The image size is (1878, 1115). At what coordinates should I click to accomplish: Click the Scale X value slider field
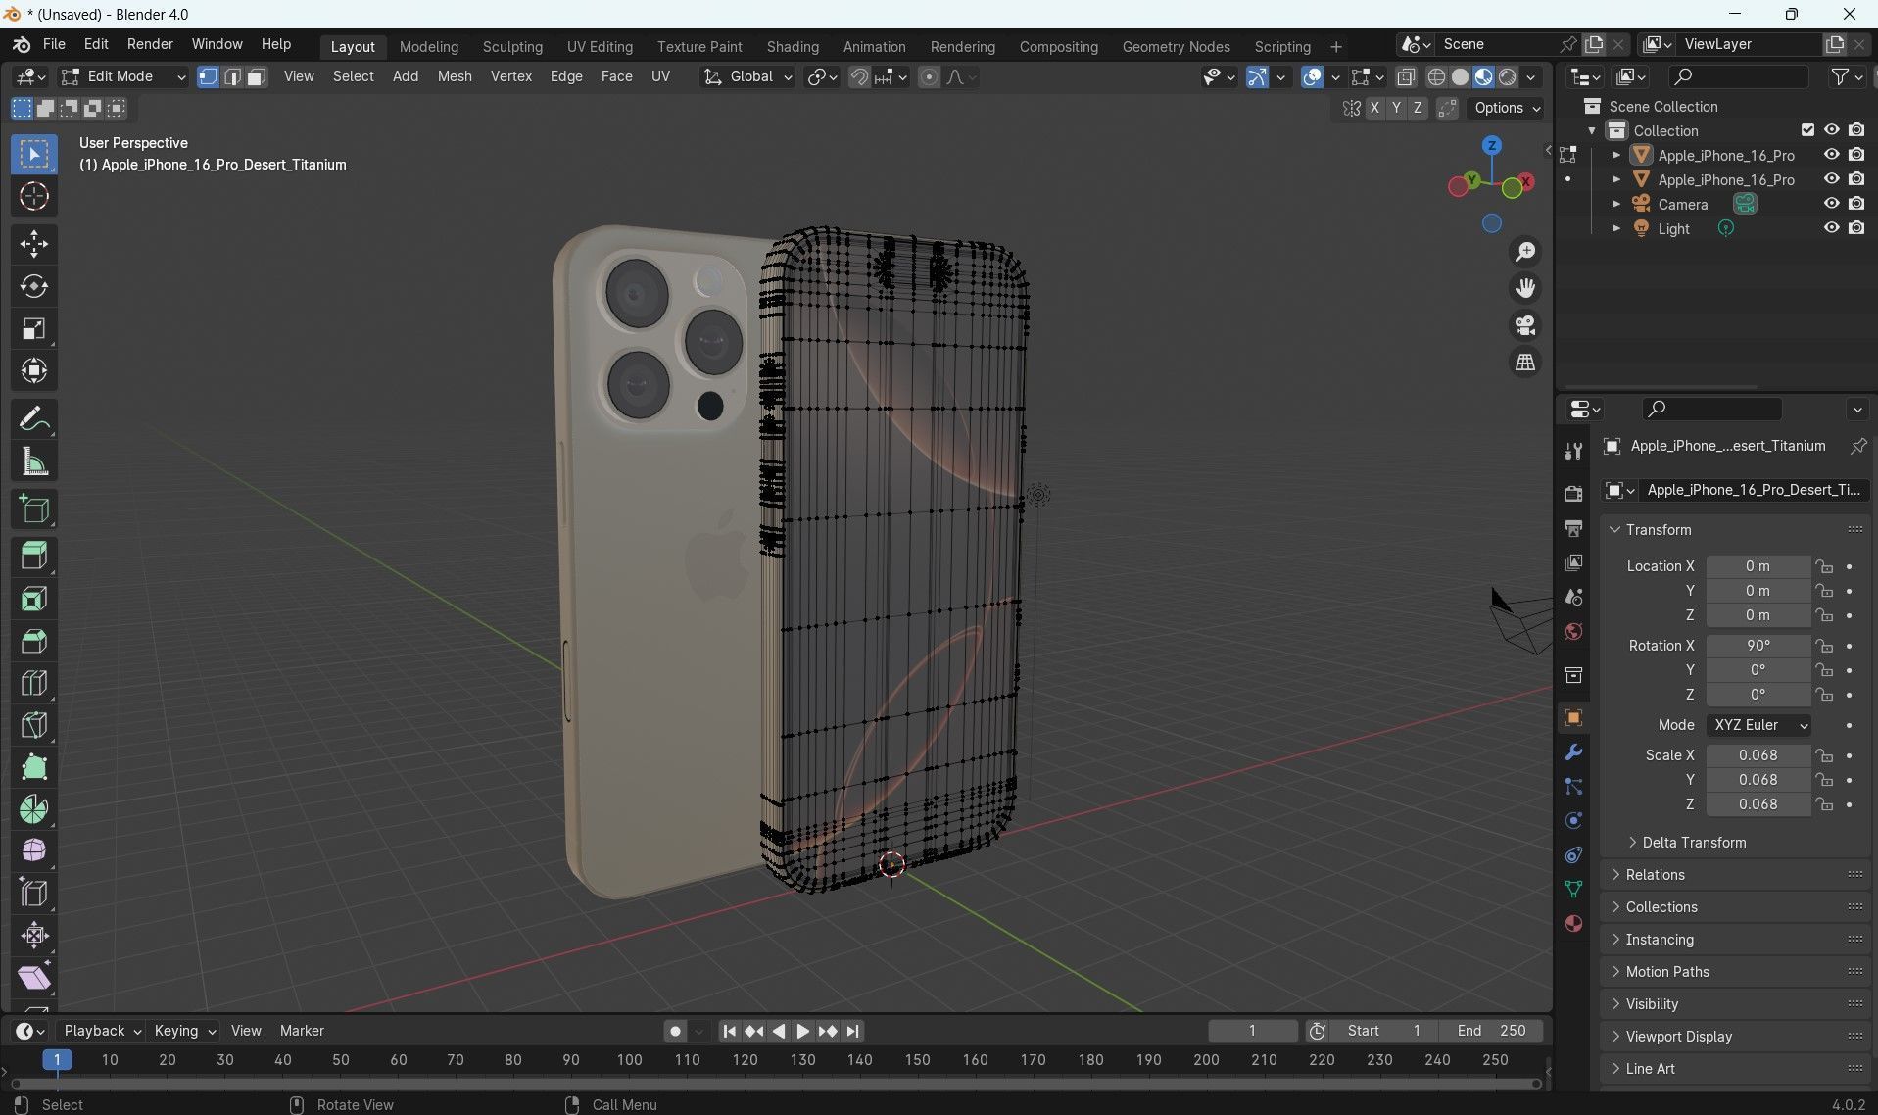[1758, 755]
